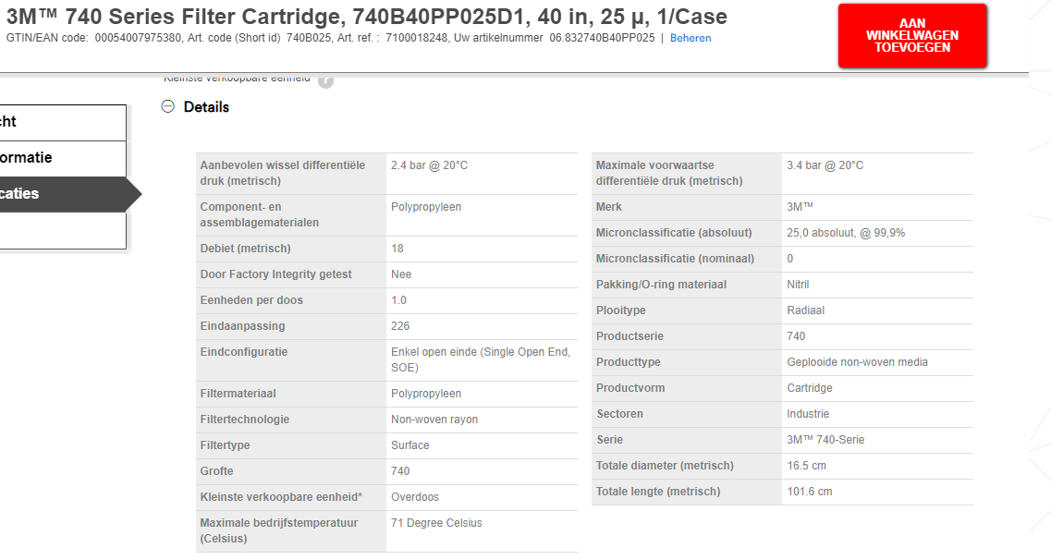
Task: Click the article reference 7100018248
Action: [416, 38]
